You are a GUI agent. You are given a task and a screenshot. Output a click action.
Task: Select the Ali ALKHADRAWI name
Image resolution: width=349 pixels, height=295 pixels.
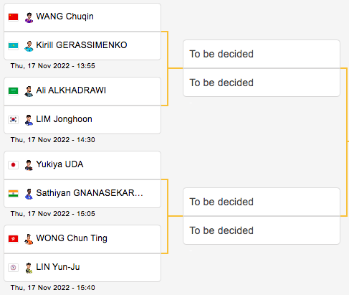(71, 90)
